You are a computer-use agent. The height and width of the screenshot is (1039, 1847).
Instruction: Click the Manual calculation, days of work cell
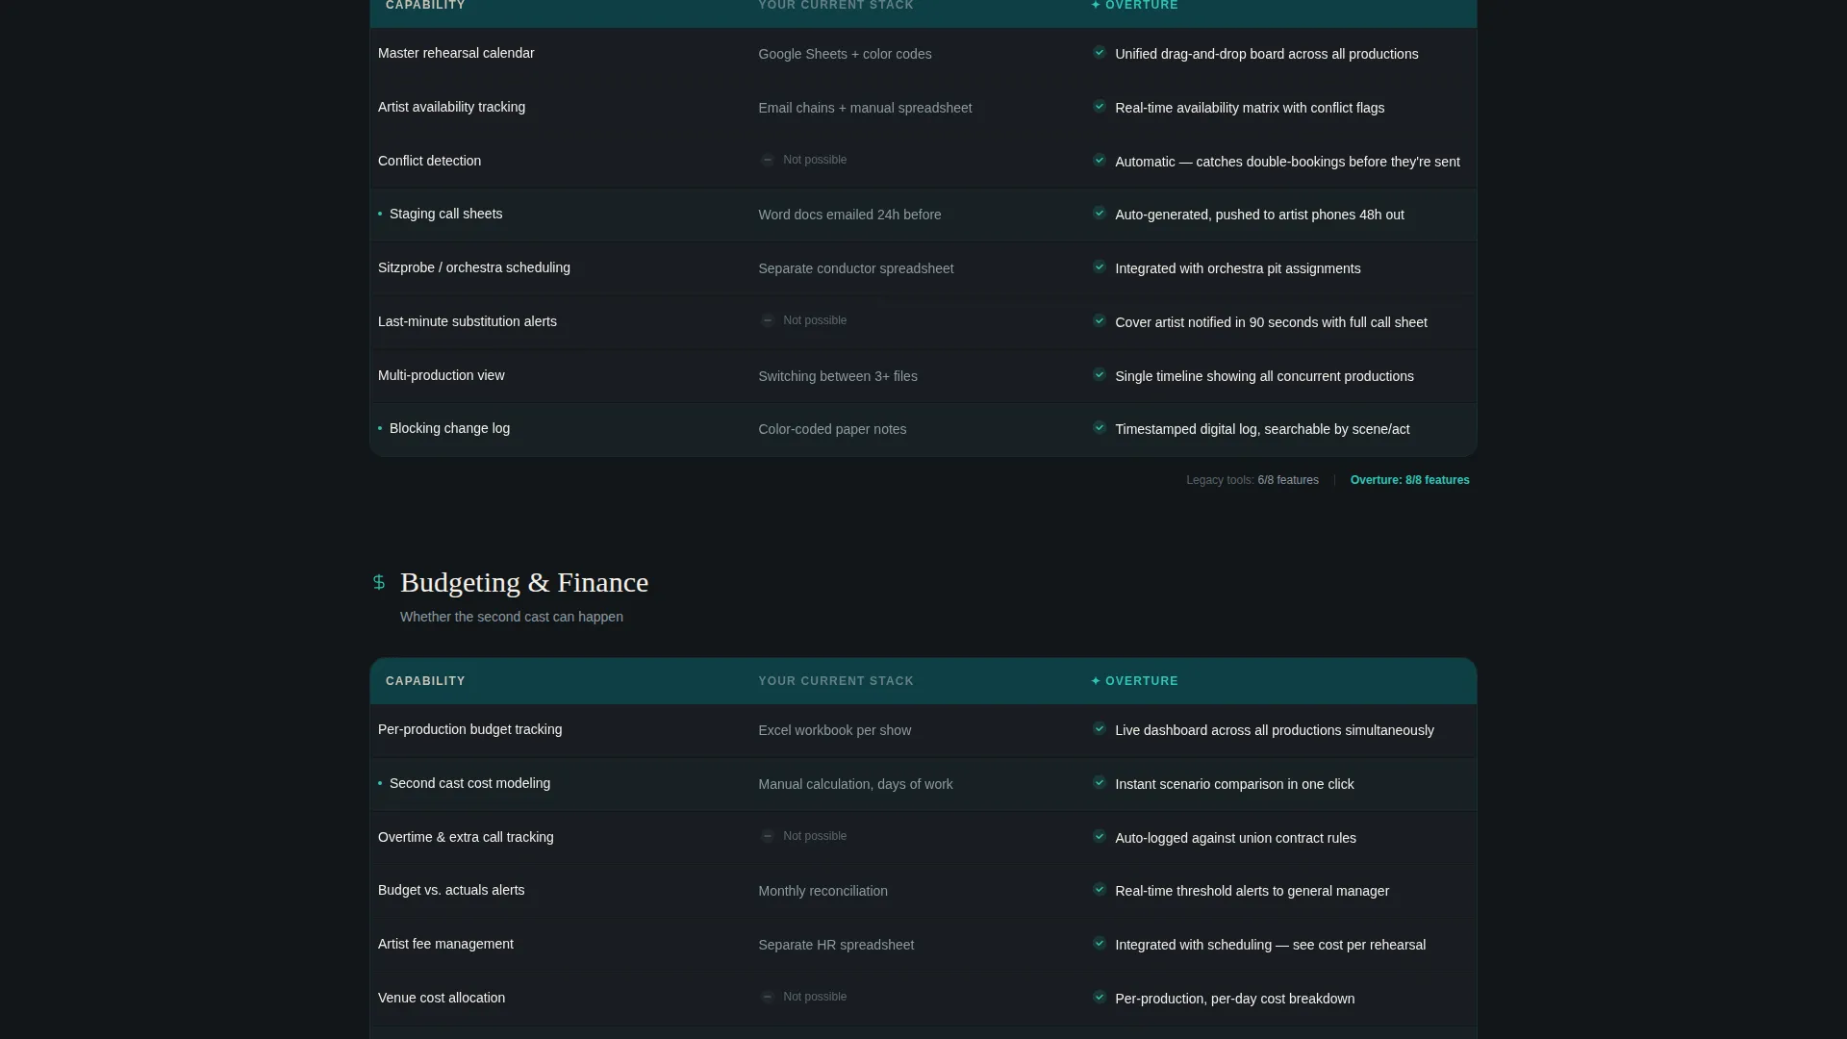(x=855, y=784)
